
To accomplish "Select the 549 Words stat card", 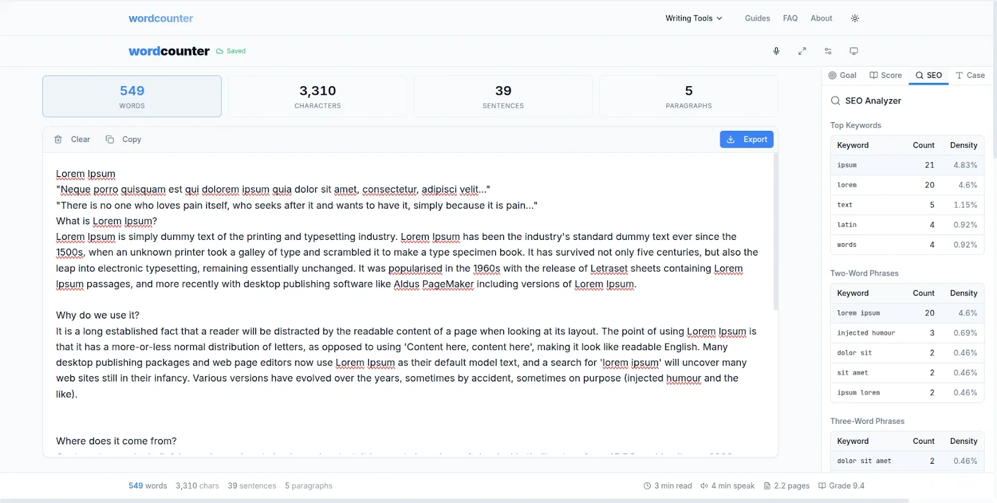I will (132, 96).
